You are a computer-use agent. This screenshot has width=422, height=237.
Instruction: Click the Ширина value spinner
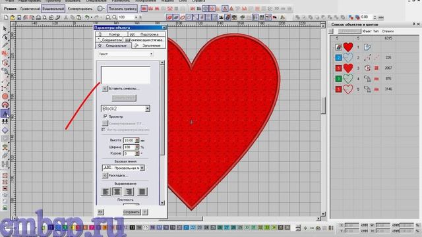(137, 147)
